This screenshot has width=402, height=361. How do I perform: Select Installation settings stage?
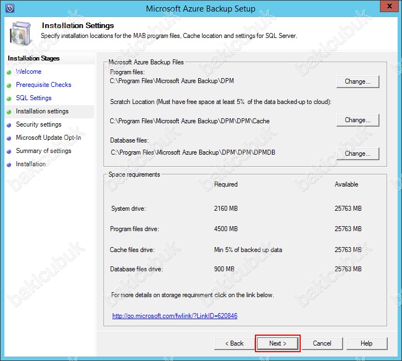(x=42, y=111)
